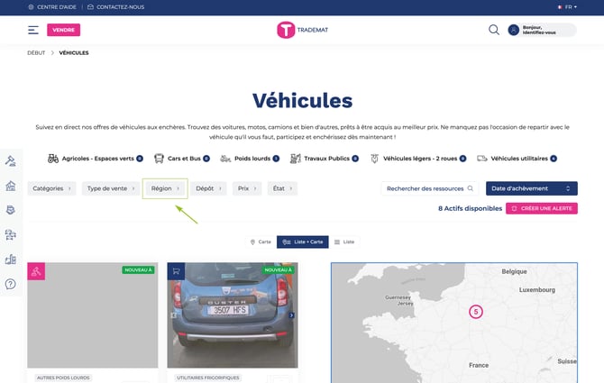Image resolution: width=604 pixels, height=383 pixels.
Task: Click the search magnifier icon in header
Action: pyautogui.click(x=494, y=30)
